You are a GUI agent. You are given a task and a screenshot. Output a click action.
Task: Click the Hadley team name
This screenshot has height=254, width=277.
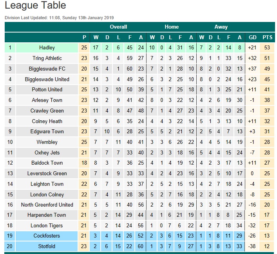coord(47,47)
